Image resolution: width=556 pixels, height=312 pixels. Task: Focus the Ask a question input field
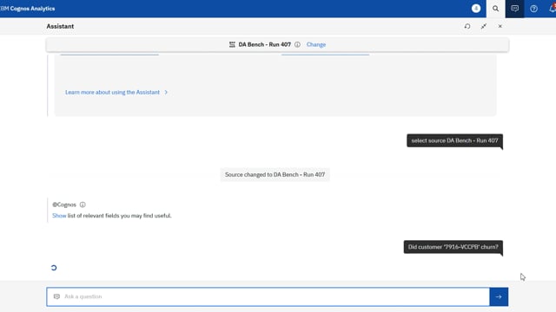[x=268, y=296]
